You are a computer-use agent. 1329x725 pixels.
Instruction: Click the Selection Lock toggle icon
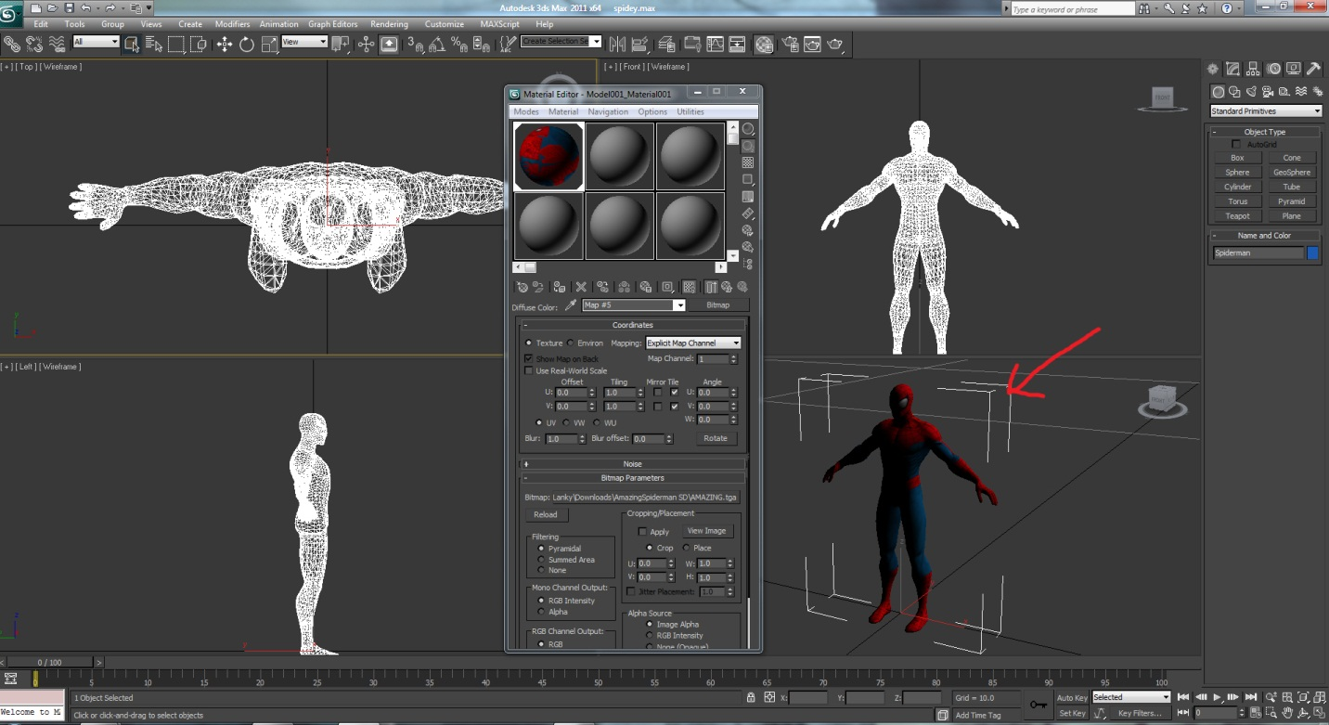click(x=751, y=697)
